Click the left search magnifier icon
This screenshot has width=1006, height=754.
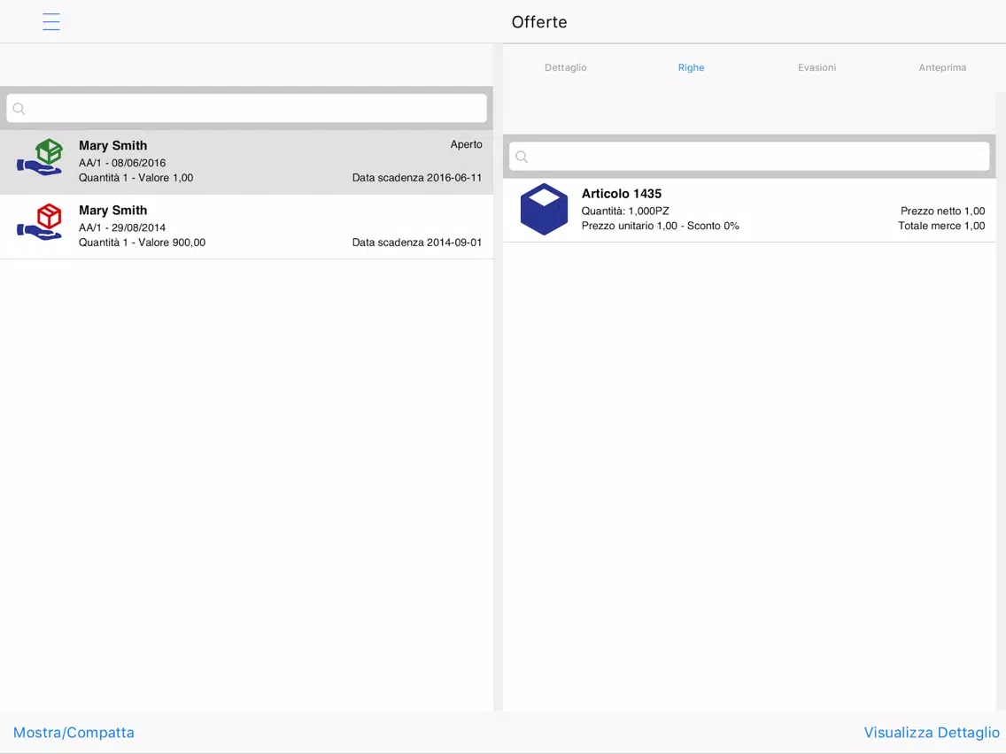pyautogui.click(x=19, y=108)
